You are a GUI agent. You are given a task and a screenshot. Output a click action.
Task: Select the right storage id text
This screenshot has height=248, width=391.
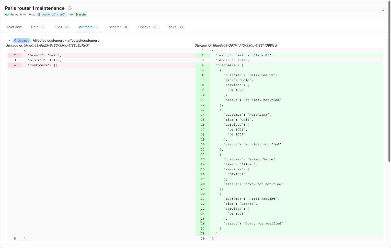click(x=236, y=46)
